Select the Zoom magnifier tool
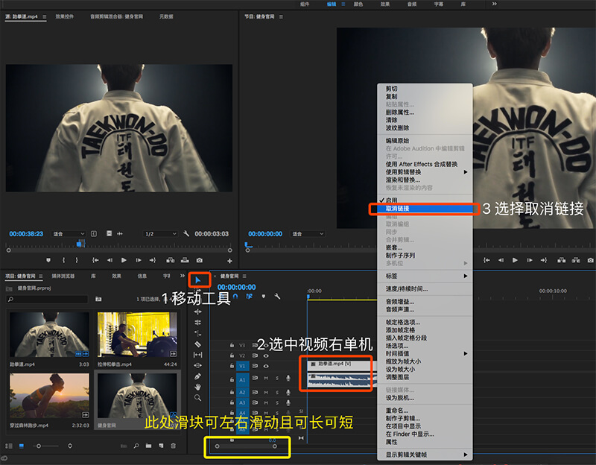Viewport: 596px width, 465px height. [197, 398]
